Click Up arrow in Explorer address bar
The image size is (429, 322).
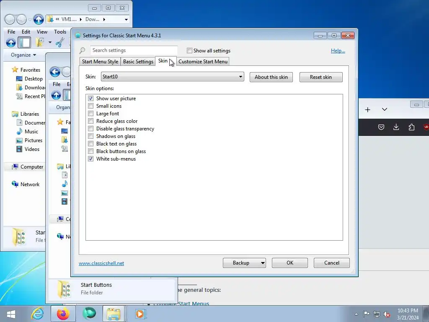coord(39,19)
